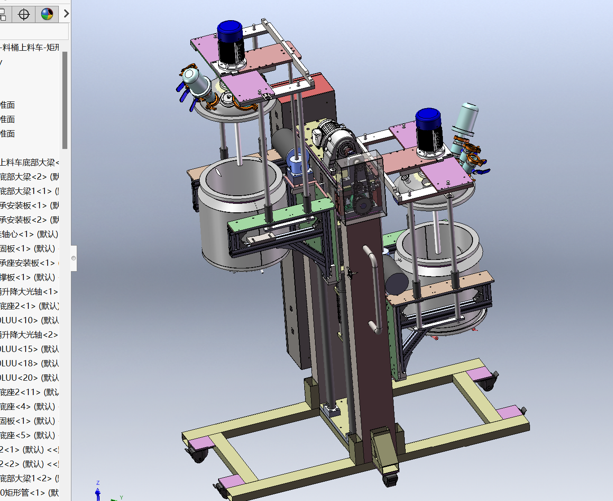Click the feature tree vertical scrollbar

click(65, 100)
